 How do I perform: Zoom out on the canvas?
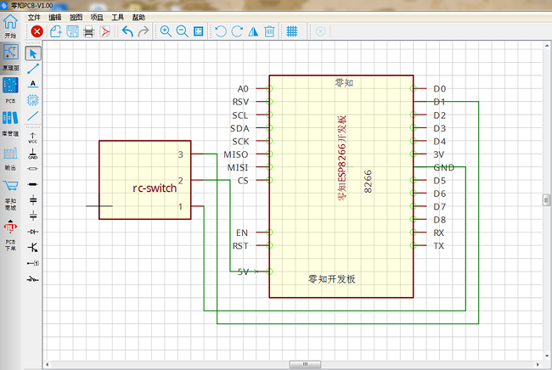pos(182,31)
